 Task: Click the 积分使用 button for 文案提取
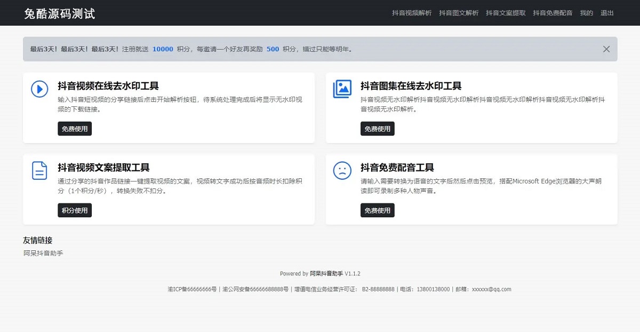[75, 210]
